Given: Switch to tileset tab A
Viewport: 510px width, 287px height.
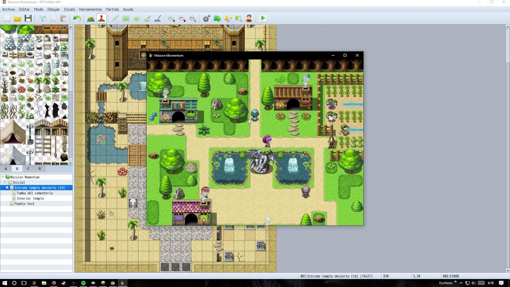Looking at the screenshot, I should (x=6, y=169).
